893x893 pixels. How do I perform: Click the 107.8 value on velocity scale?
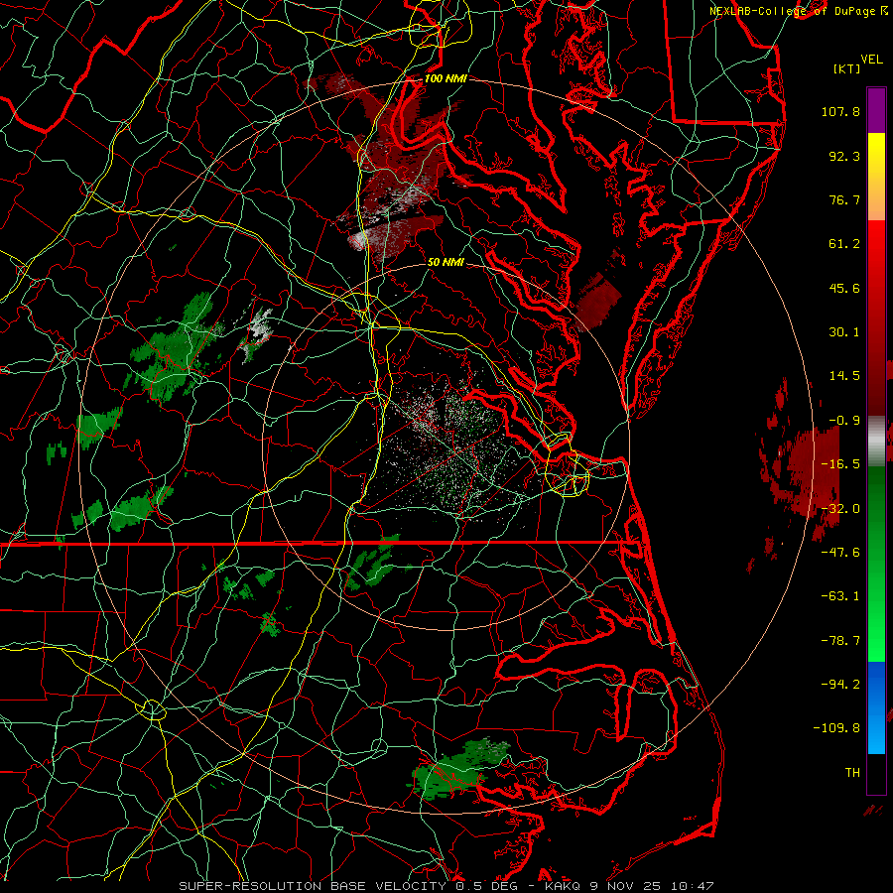pos(840,111)
